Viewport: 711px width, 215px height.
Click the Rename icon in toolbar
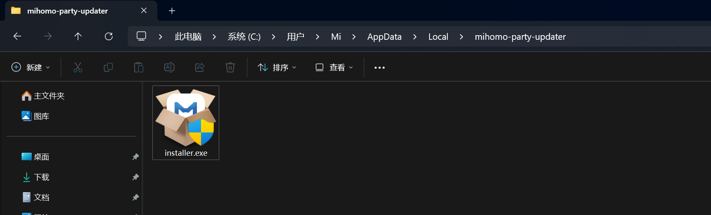pyautogui.click(x=169, y=67)
